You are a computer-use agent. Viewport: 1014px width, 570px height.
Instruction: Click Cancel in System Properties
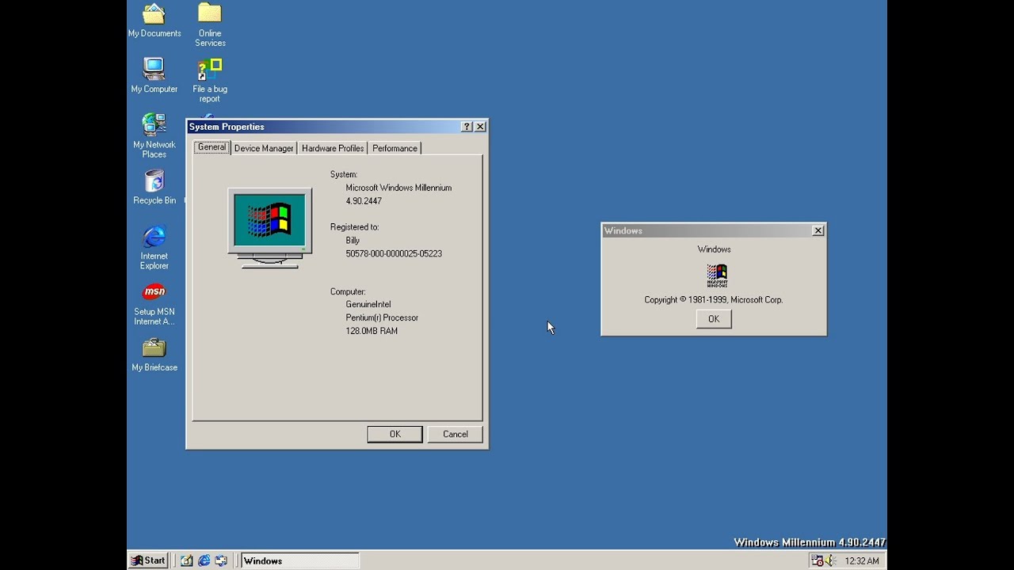(x=455, y=434)
